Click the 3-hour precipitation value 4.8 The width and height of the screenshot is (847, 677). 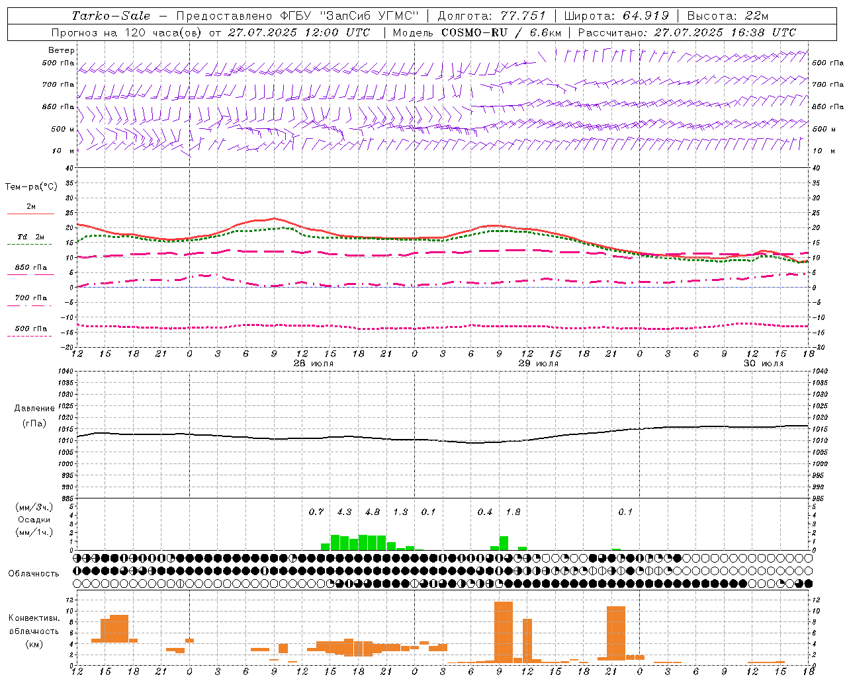[x=373, y=512]
